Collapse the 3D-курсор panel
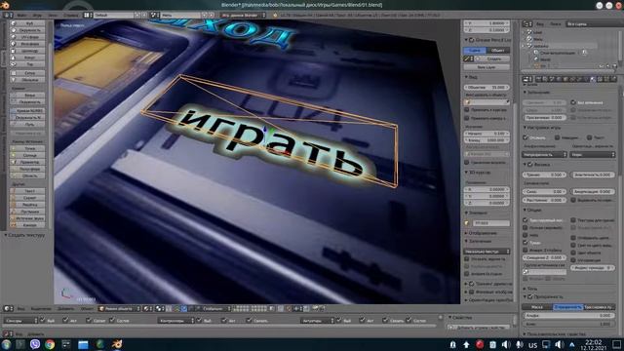The height and width of the screenshot is (351, 624). coord(466,173)
